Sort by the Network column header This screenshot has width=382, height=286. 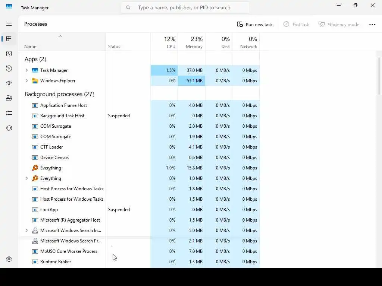246,42
